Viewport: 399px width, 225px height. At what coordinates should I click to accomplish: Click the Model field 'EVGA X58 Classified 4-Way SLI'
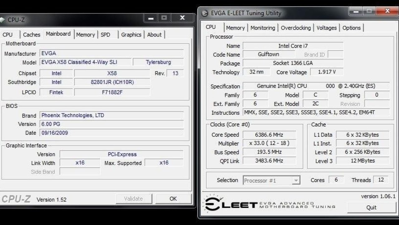coord(85,62)
